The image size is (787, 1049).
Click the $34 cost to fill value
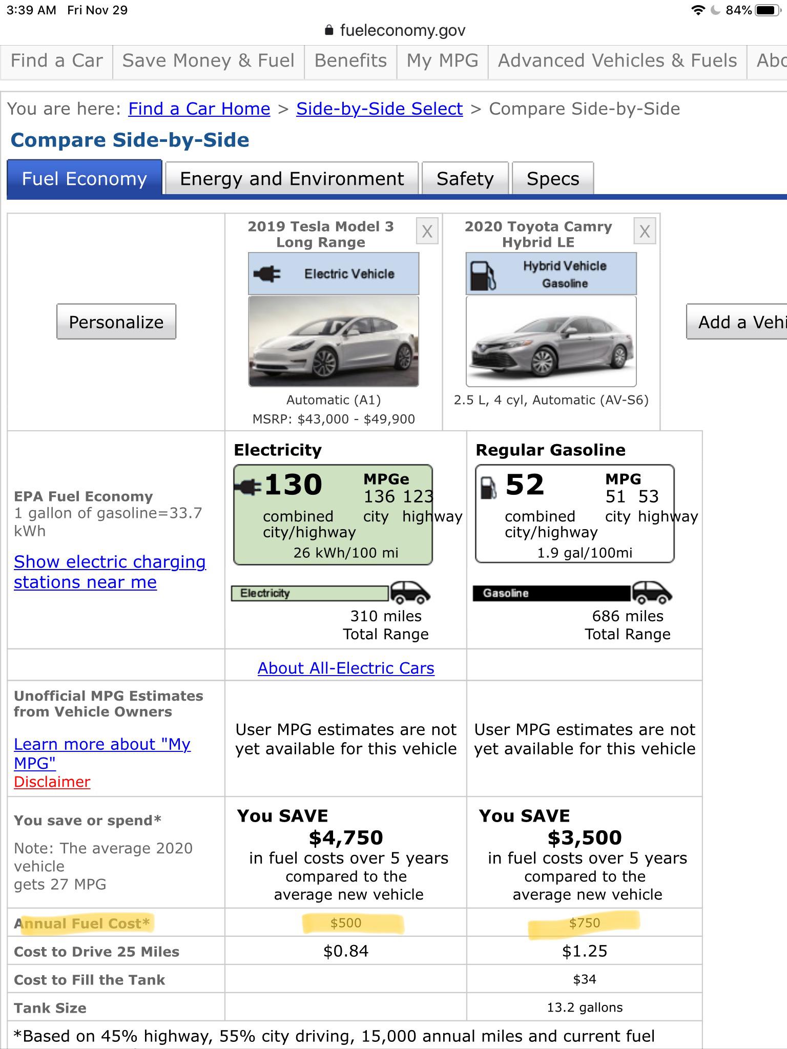click(585, 979)
